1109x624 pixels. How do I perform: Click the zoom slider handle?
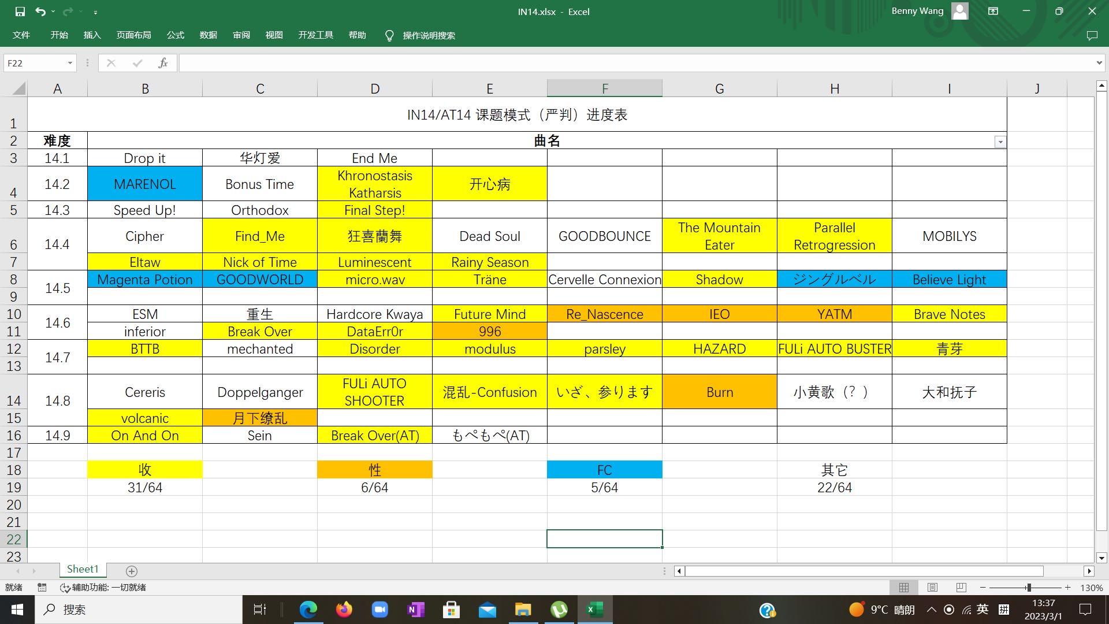tap(1029, 588)
